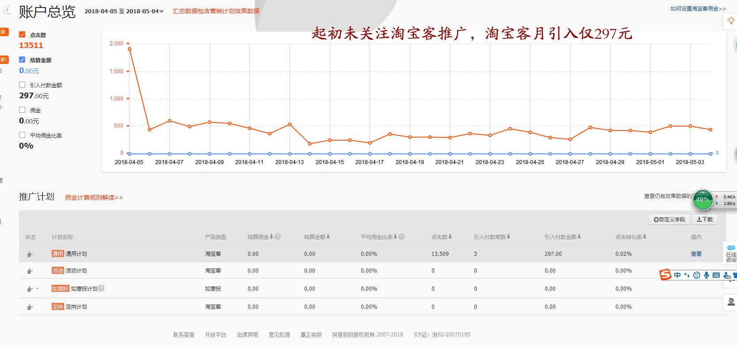Click 297.00 amount in 通用计划 row

point(553,254)
